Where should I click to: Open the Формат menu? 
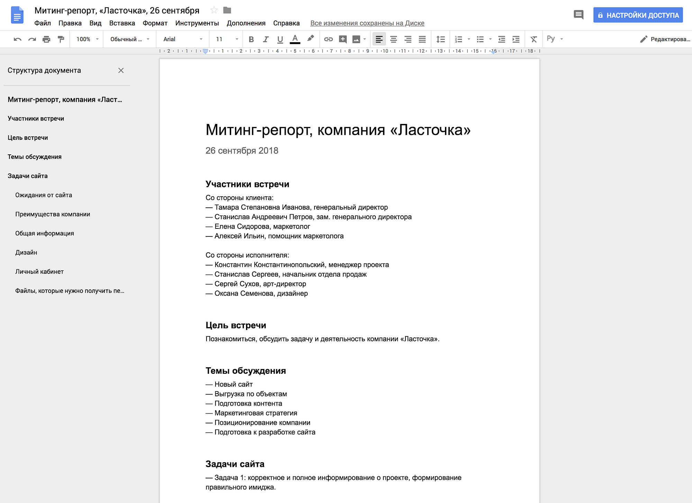[x=155, y=23]
